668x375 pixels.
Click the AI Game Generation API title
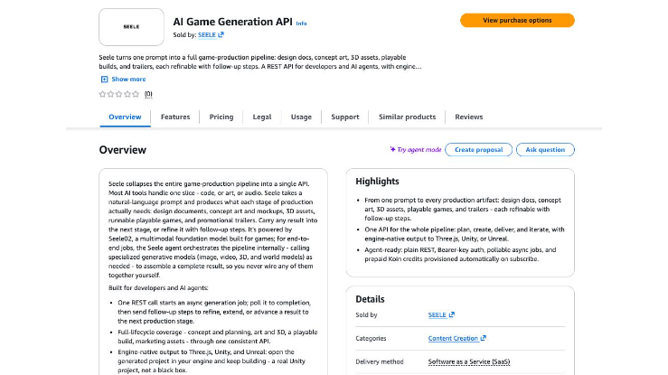click(x=232, y=22)
